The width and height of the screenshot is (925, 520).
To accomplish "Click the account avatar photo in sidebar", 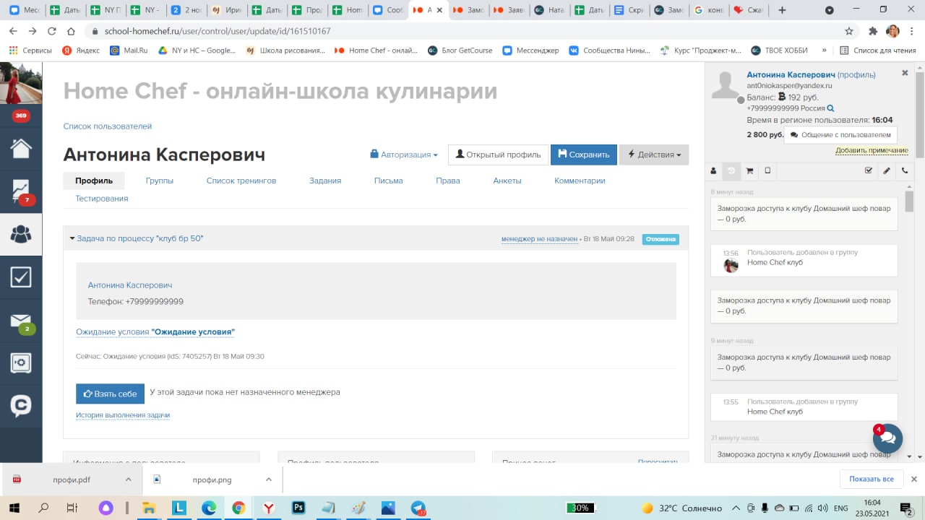I will click(20, 83).
